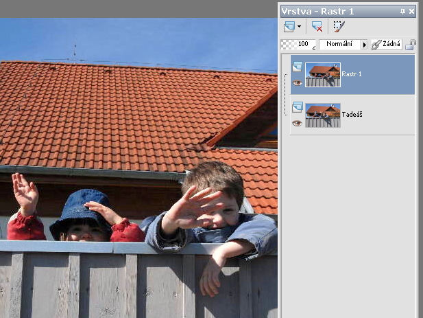Hide the Rastr 1 layer

pyautogui.click(x=297, y=82)
